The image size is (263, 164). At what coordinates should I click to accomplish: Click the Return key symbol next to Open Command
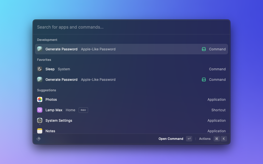(189, 139)
